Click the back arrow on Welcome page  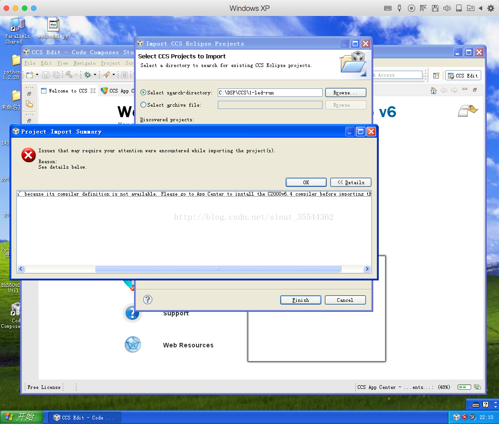tap(444, 90)
